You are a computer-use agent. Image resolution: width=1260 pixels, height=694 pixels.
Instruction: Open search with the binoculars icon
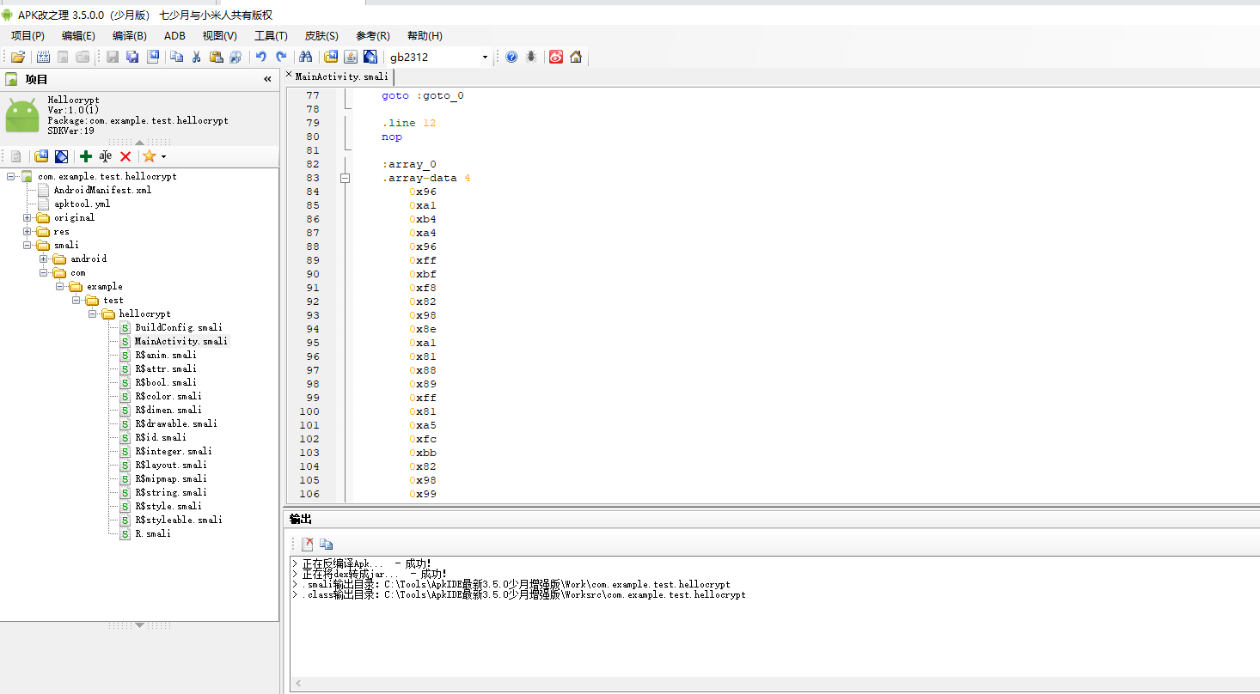point(305,57)
